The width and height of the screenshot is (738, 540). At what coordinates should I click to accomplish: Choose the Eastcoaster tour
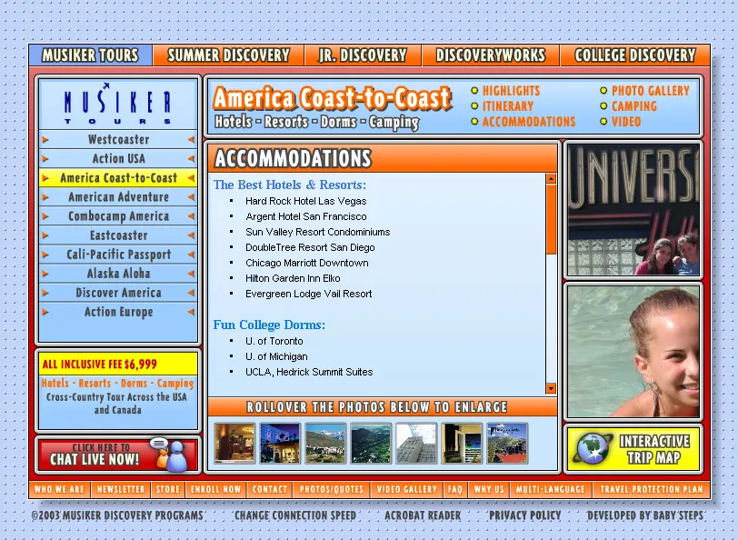[118, 235]
